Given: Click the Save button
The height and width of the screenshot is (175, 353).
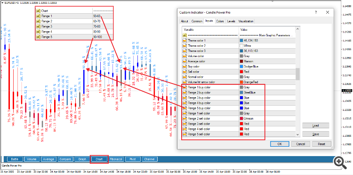Looking at the screenshot, I should (316, 134).
